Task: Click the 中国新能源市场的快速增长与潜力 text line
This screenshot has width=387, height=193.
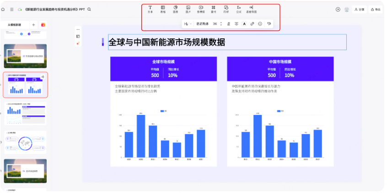Action: pyautogui.click(x=256, y=86)
